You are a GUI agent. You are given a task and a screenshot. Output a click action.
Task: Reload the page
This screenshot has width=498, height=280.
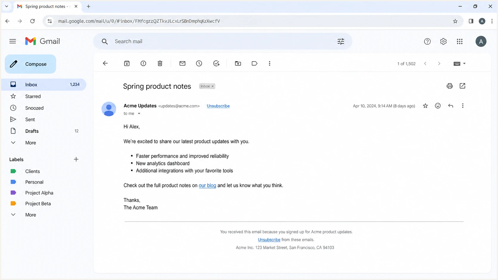tap(32, 21)
